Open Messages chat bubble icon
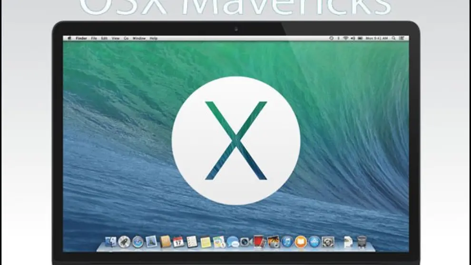The height and width of the screenshot is (265, 471). tap(233, 242)
